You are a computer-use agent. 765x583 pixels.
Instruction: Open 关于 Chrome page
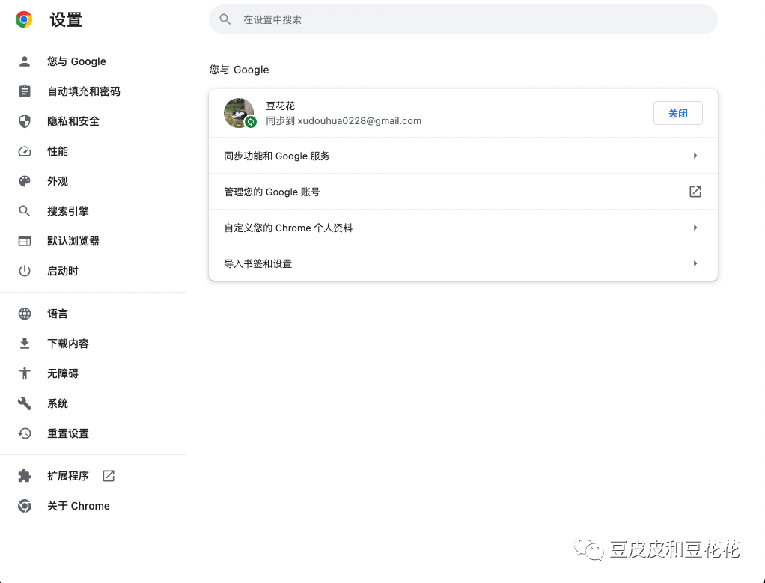click(78, 506)
